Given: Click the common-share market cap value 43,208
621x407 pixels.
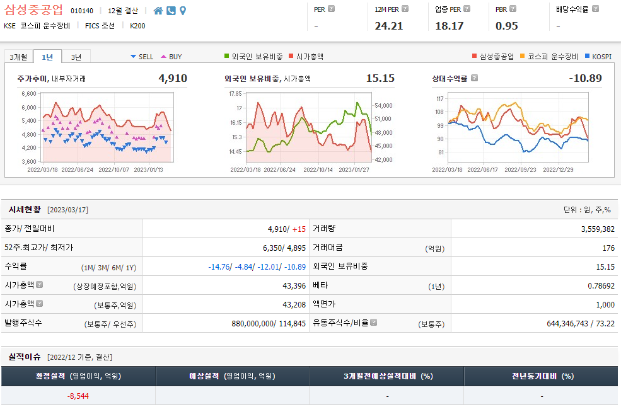Looking at the screenshot, I should point(294,304).
